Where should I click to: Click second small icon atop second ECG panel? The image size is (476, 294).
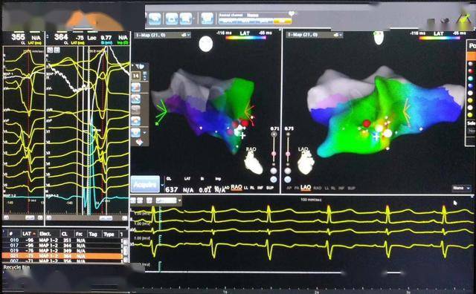[x=57, y=50]
